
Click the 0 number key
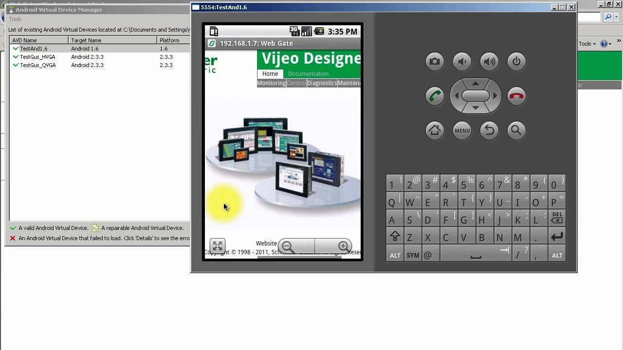[557, 183]
